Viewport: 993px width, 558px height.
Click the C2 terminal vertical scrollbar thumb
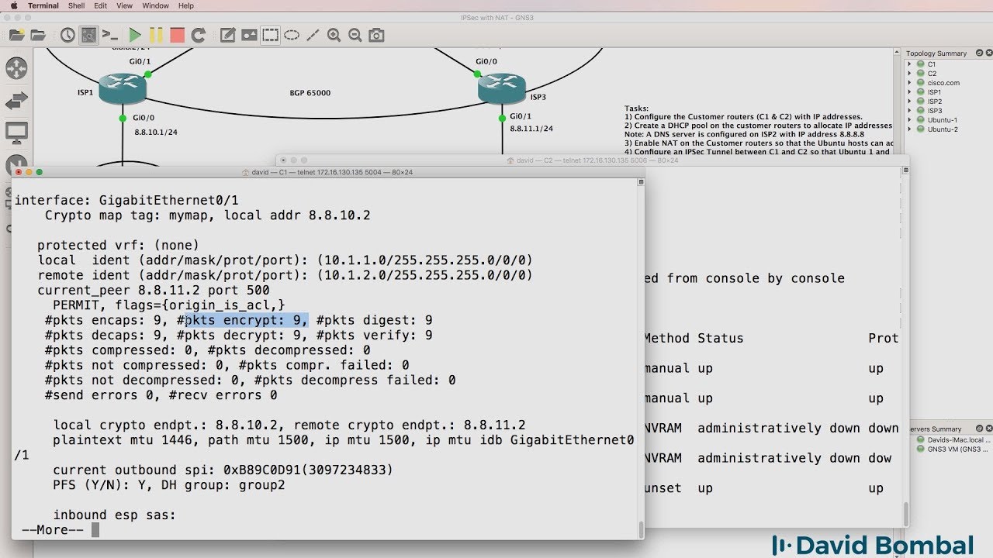point(905,513)
